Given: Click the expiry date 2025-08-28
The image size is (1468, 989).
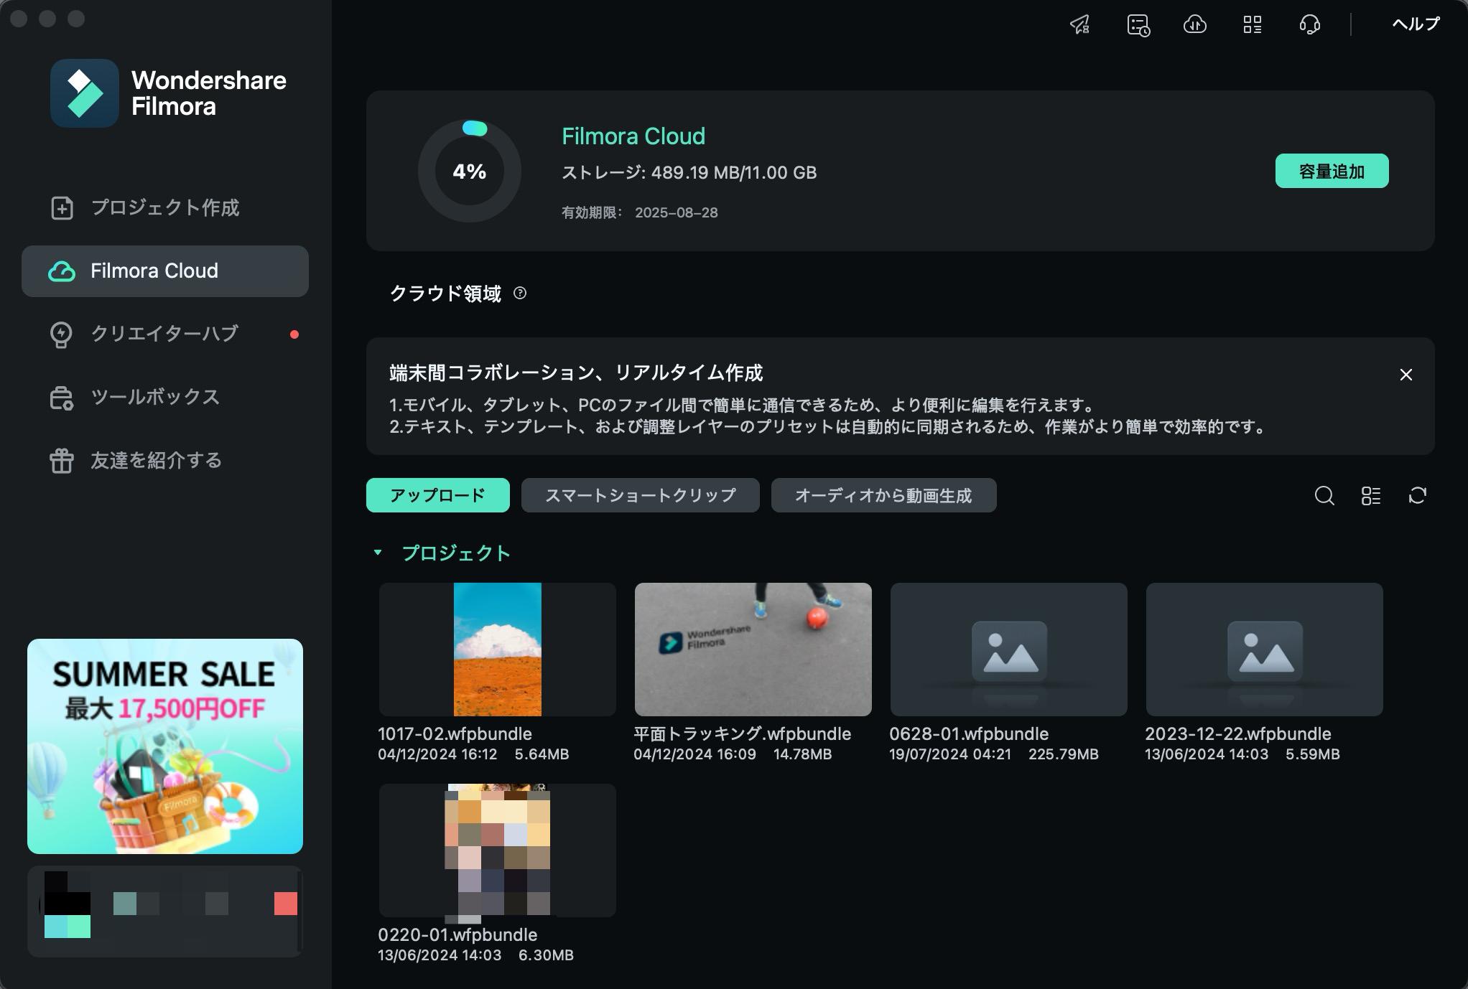Looking at the screenshot, I should click(x=677, y=212).
